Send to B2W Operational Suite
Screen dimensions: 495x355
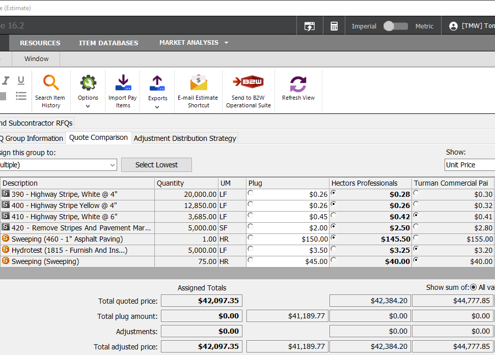(249, 92)
